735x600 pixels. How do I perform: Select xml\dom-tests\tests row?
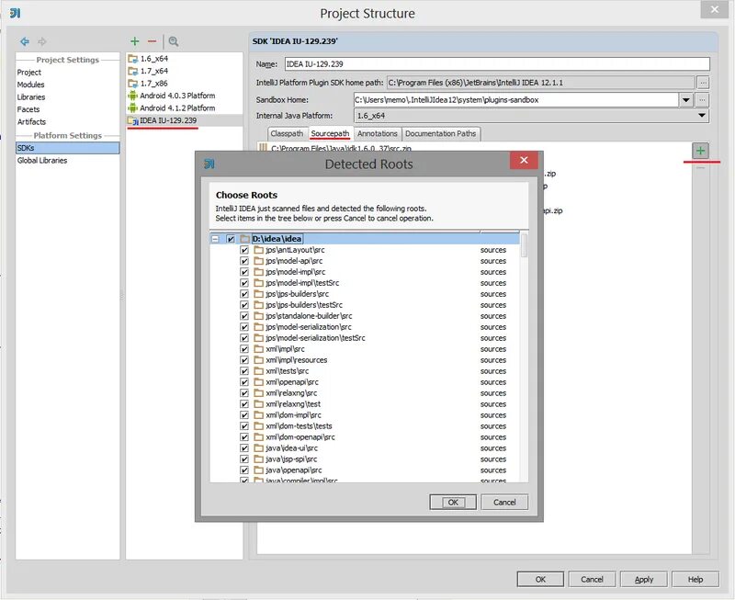(365, 426)
